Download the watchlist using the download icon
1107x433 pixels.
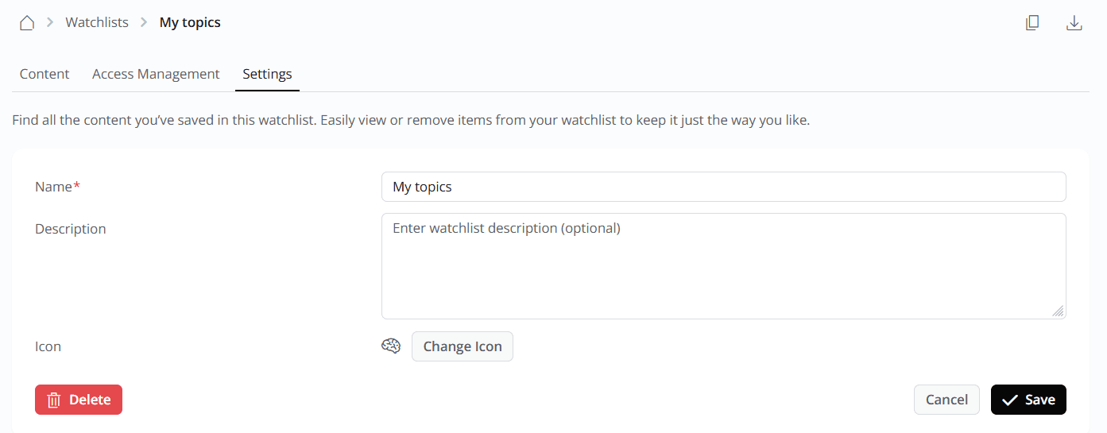point(1074,23)
